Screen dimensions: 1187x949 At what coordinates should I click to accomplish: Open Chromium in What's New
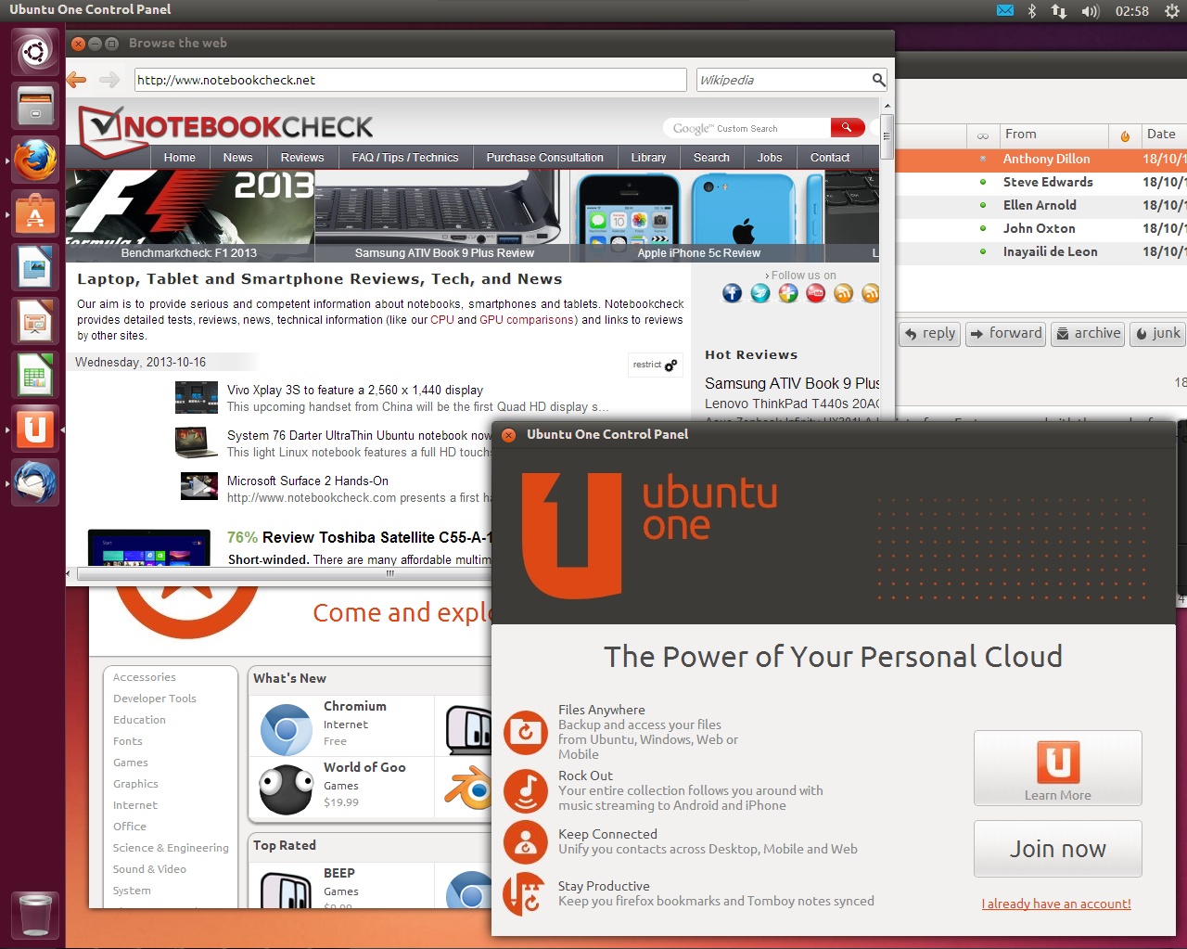pos(341,726)
